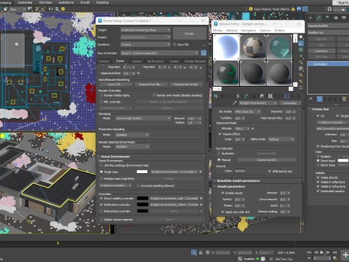Open Modify panel icon
This screenshot has width=349, height=262.
tap(319, 18)
